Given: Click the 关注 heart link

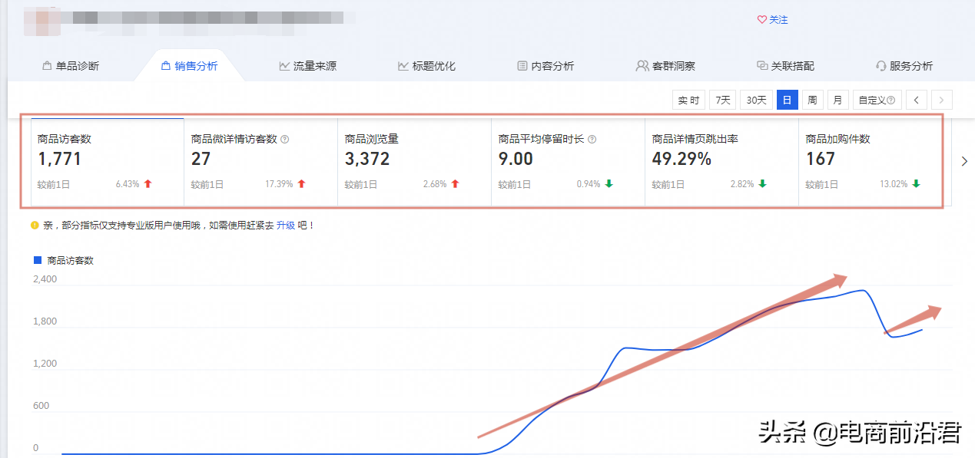Looking at the screenshot, I should pos(773,20).
